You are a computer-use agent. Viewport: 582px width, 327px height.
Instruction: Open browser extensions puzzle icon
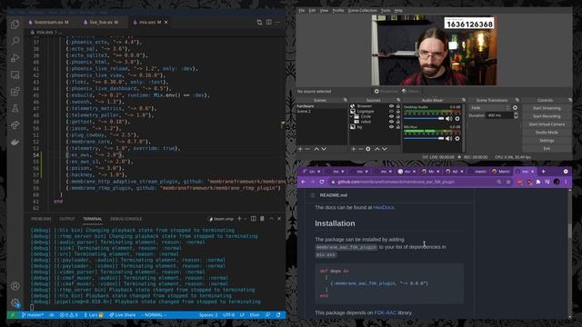[x=538, y=182]
